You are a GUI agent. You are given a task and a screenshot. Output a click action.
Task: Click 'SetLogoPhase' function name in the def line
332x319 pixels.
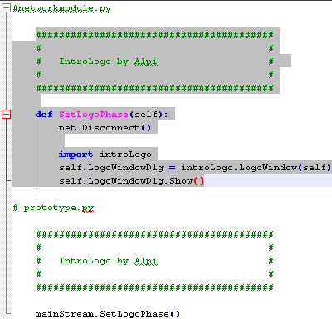tap(94, 115)
